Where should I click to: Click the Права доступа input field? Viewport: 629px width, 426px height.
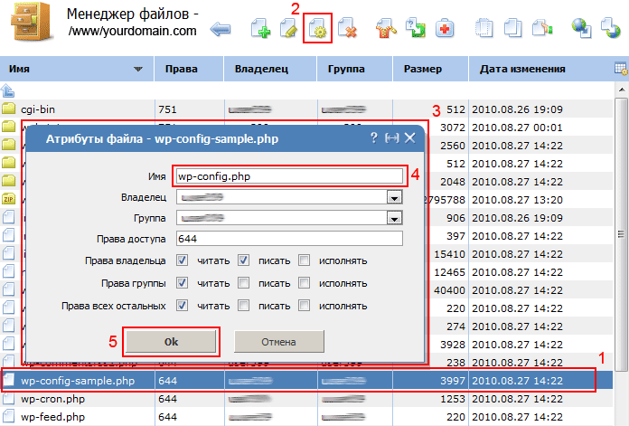289,238
